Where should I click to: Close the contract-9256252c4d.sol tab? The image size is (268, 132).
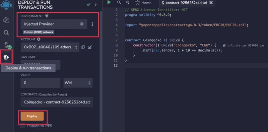(211, 3)
